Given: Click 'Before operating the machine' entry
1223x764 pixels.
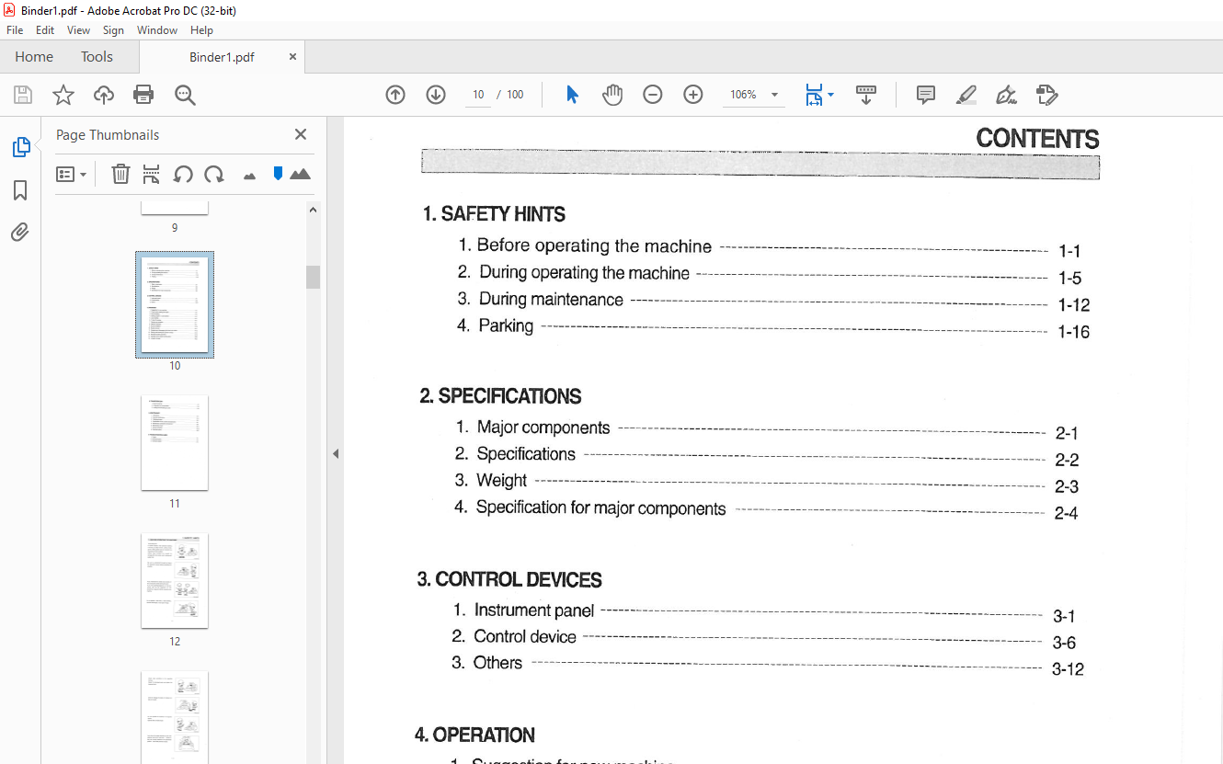Looking at the screenshot, I should (594, 245).
